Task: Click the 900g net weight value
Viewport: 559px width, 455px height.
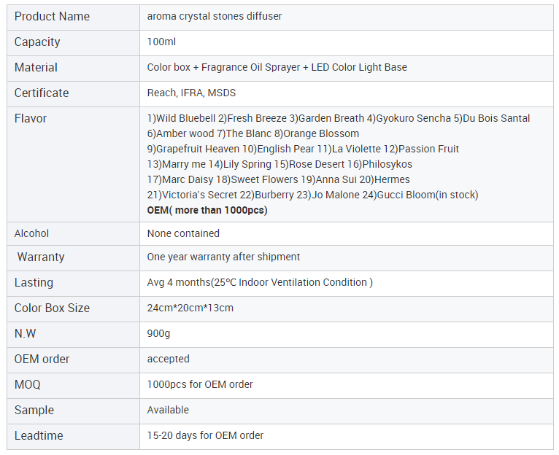Action: click(159, 333)
